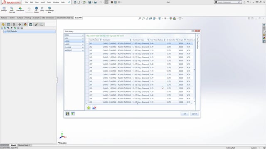
Task: Add a new tool with green plus
Action: pyautogui.click(x=89, y=108)
